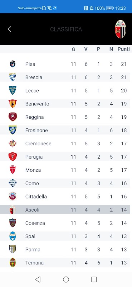
Task: Open the Reggina team emblem
Action: [13, 117]
